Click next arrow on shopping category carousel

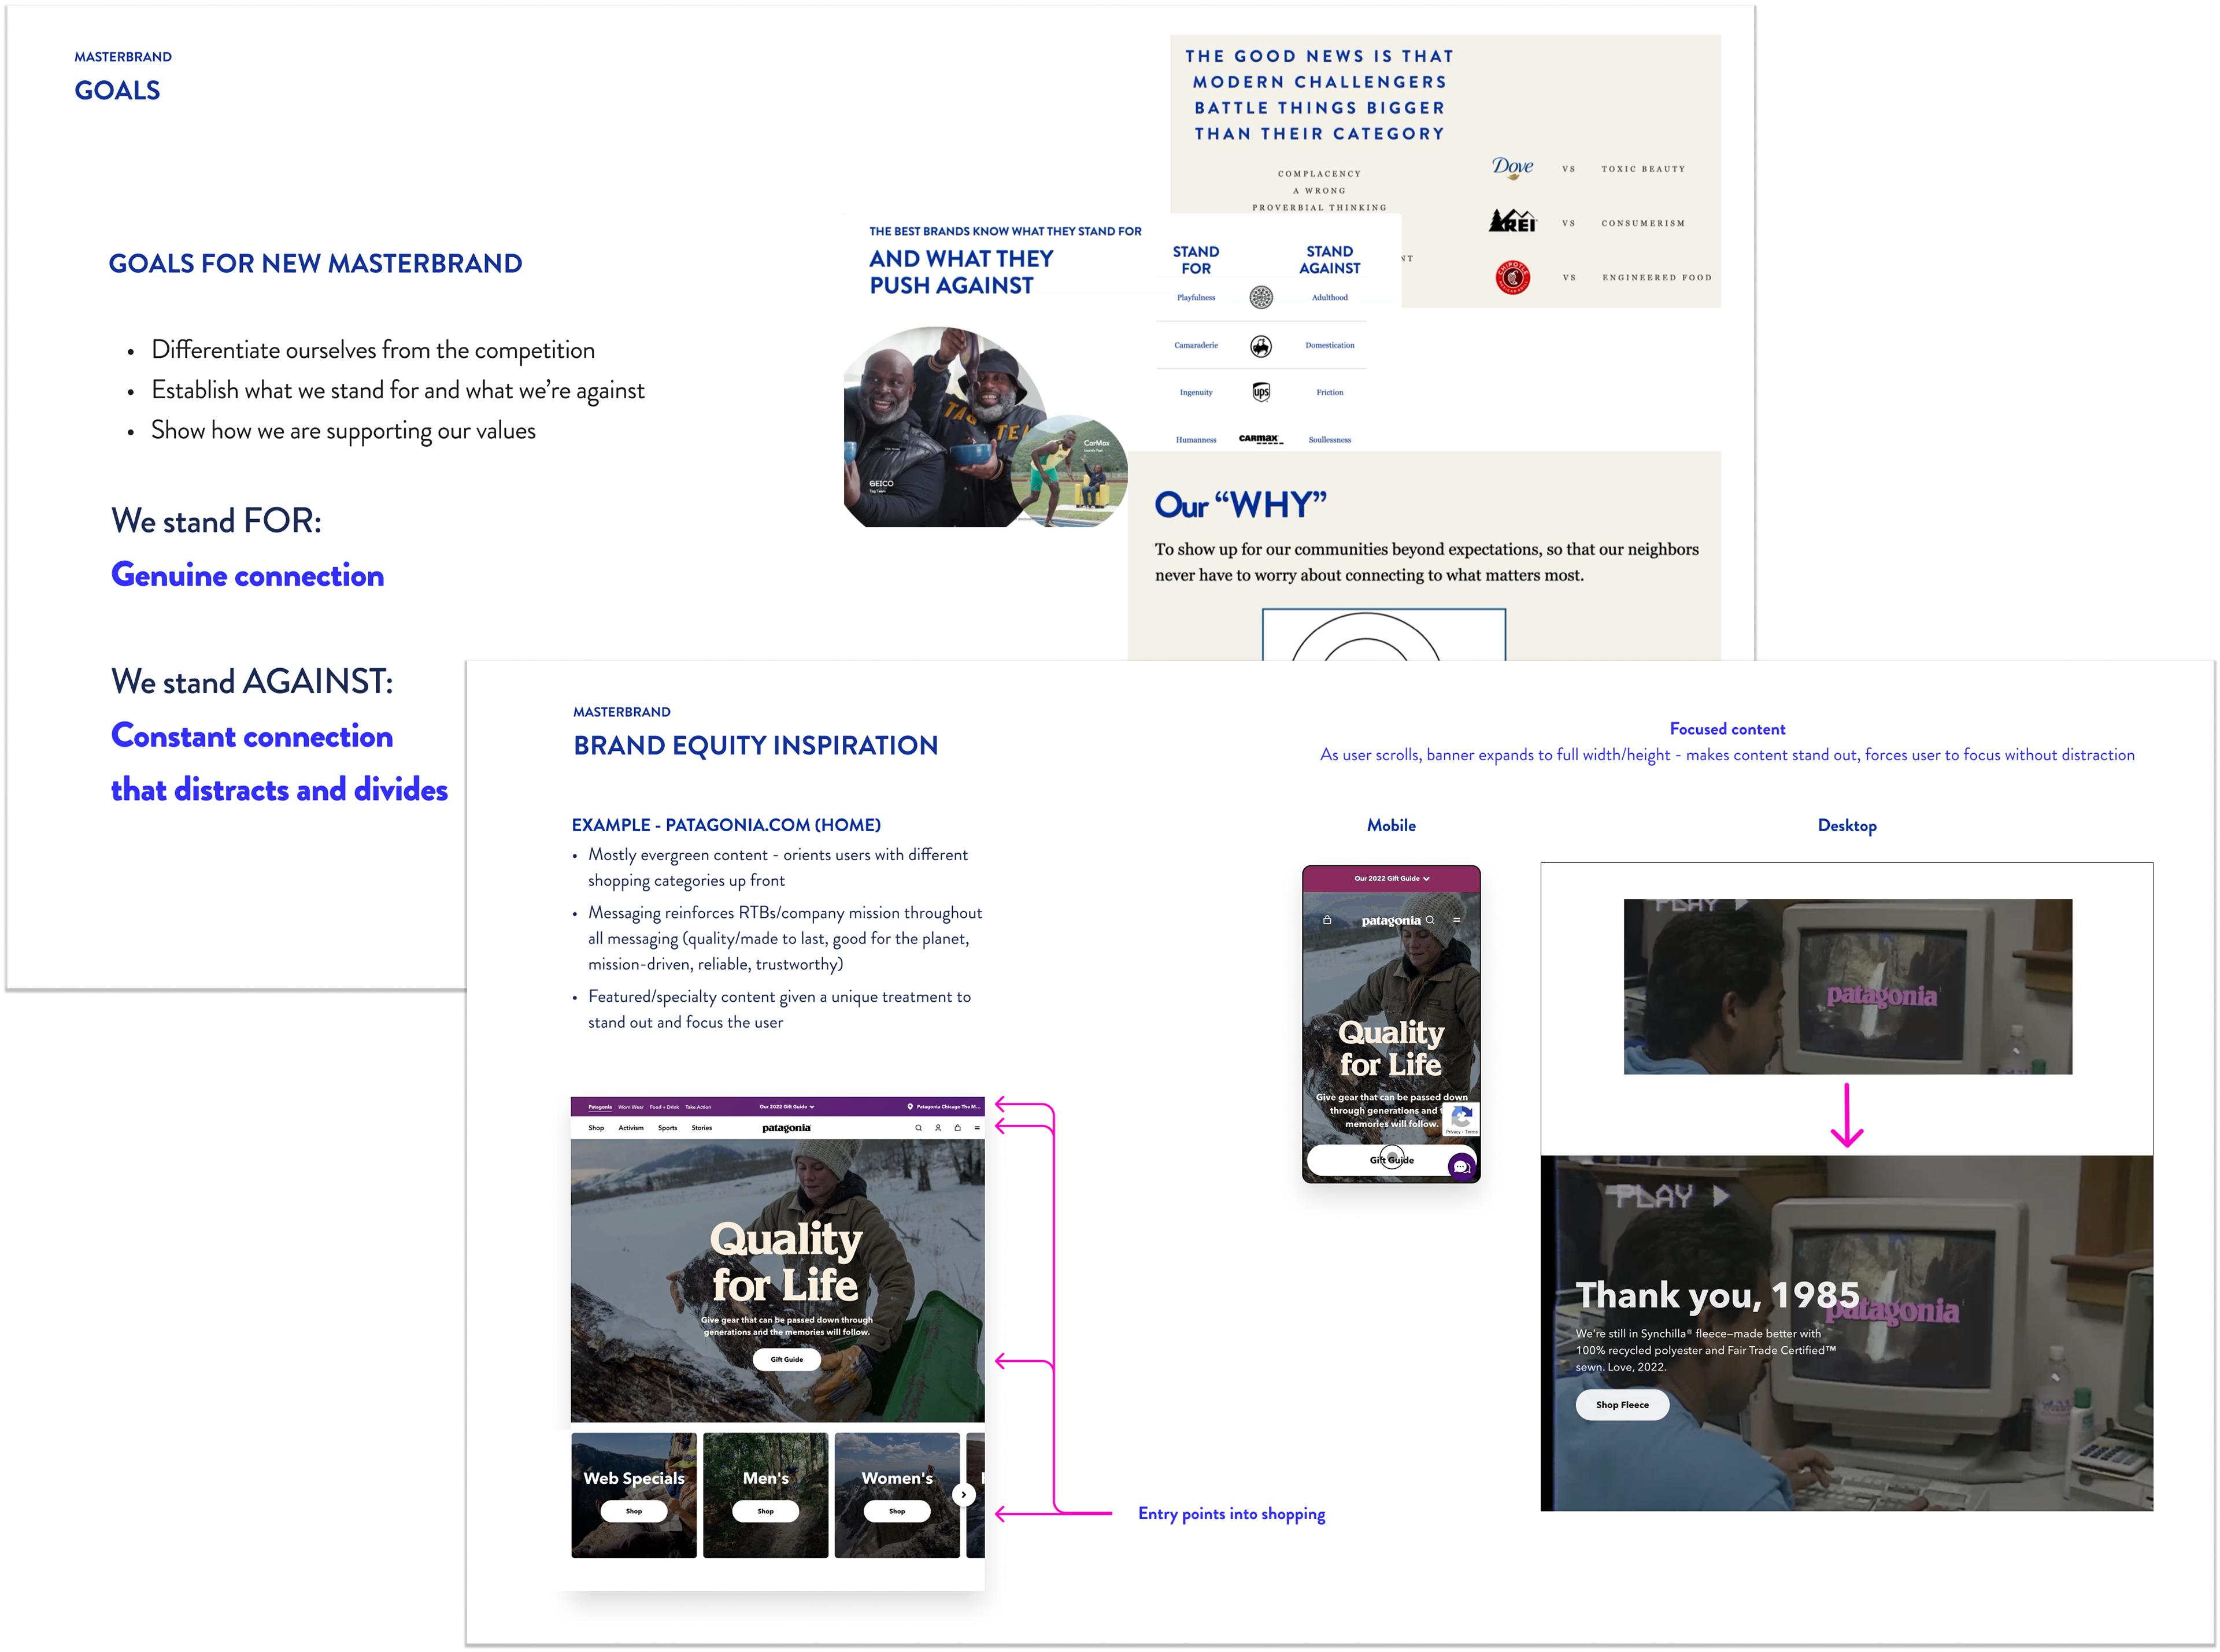point(963,1495)
